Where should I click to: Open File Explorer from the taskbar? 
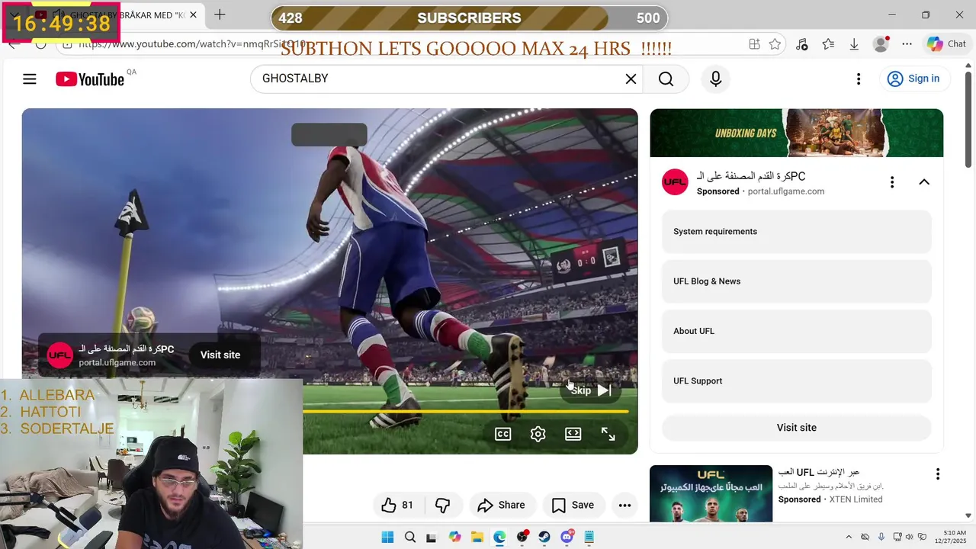(x=477, y=537)
